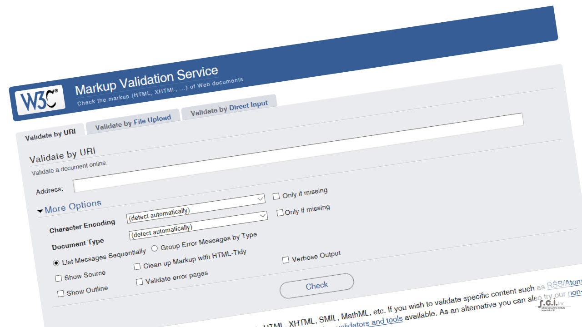This screenshot has width=582, height=327.
Task: Enable the Show Outline checkbox
Action: 61,294
